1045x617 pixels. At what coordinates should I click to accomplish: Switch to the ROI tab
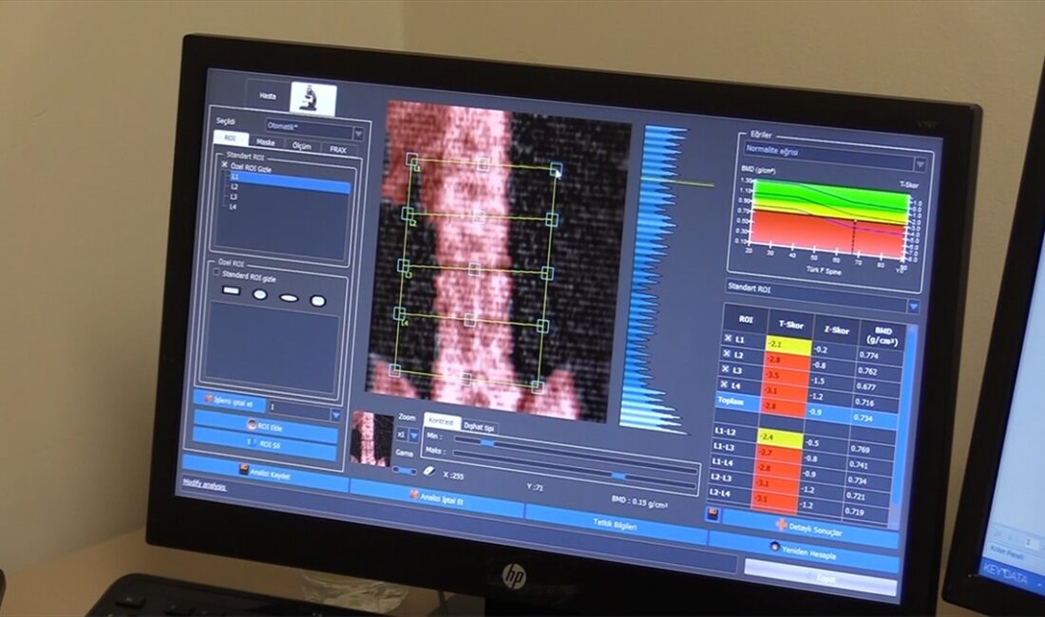(230, 138)
